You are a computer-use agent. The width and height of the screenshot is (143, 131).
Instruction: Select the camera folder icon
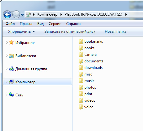click(81, 55)
